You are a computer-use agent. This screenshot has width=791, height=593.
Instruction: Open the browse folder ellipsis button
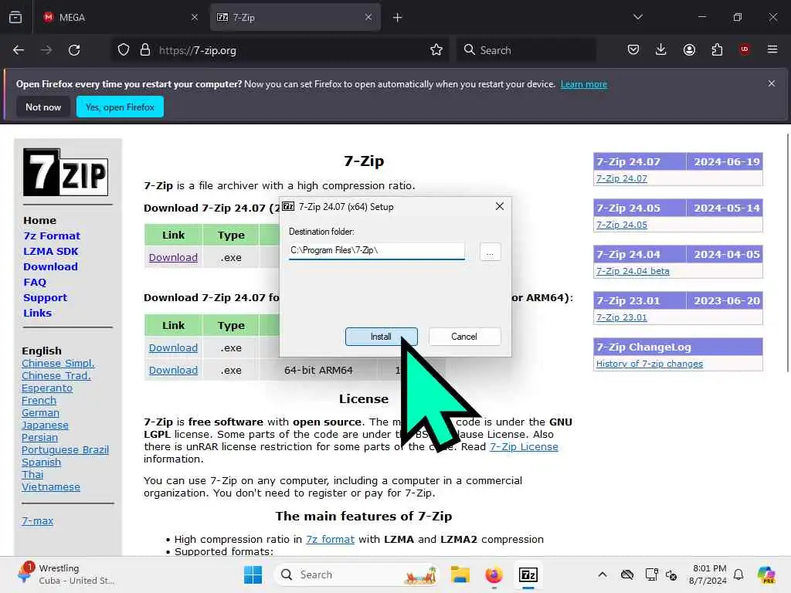pos(490,251)
